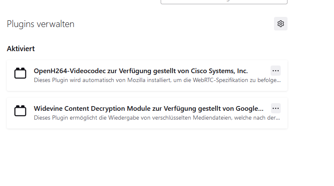The height and width of the screenshot is (186, 334).
Task: Open more options for OpenH264-Videocodec
Action: [x=276, y=71]
